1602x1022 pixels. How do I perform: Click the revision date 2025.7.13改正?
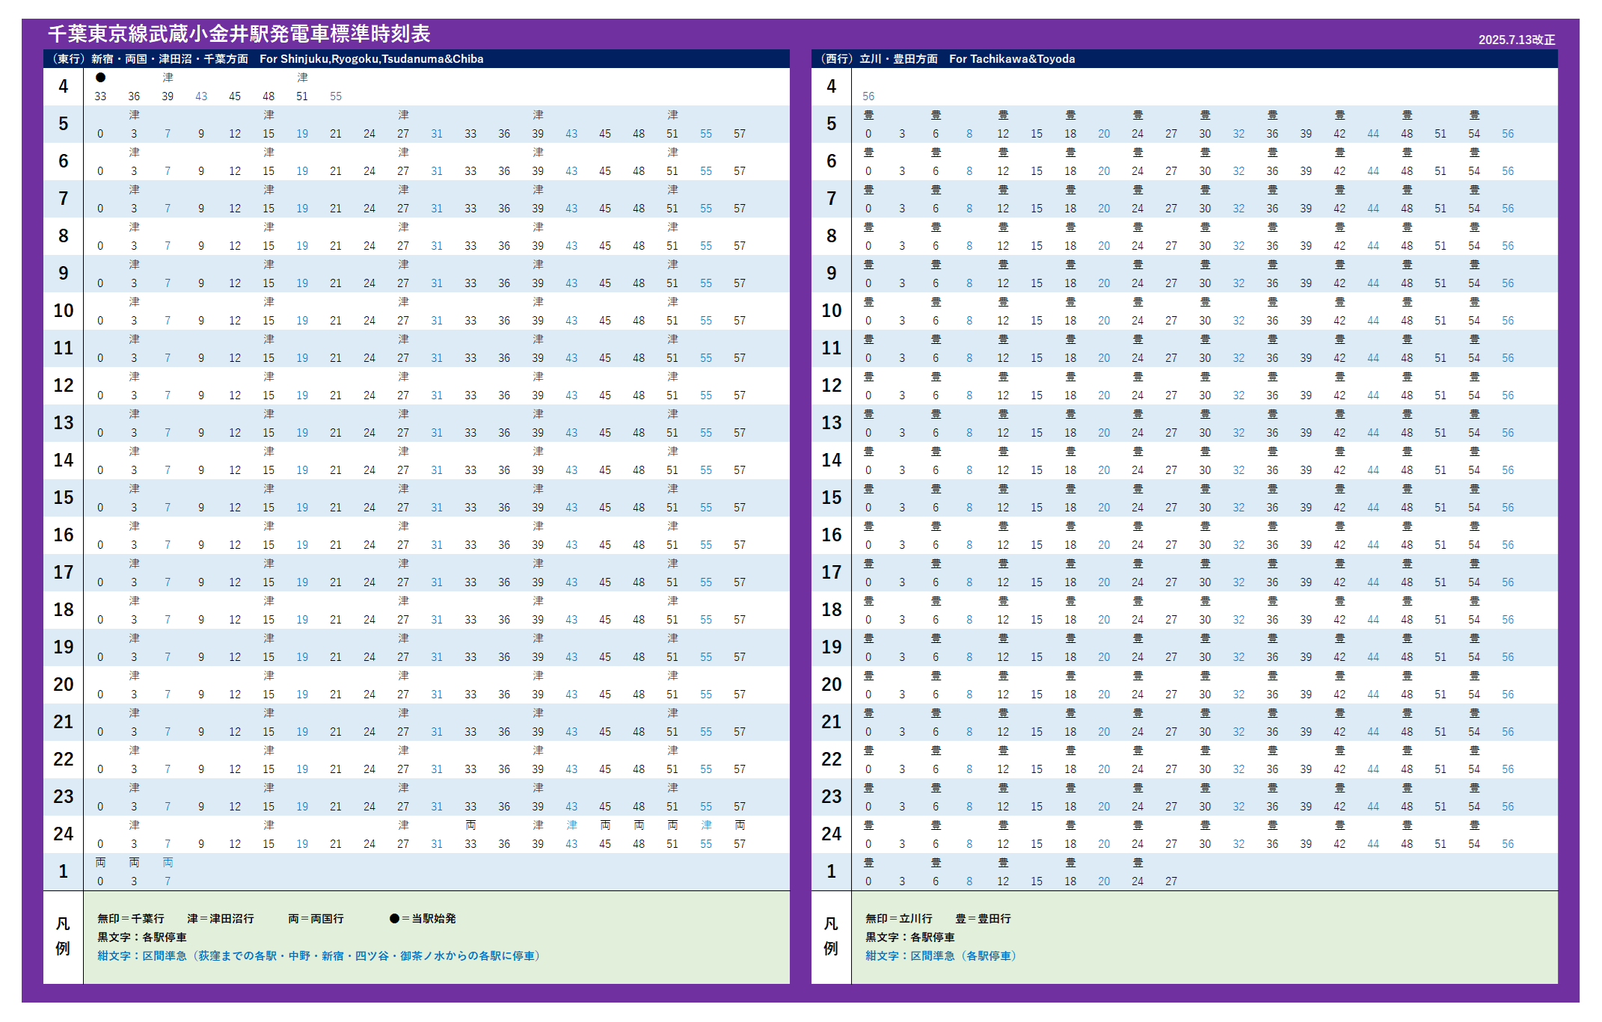tap(1516, 40)
